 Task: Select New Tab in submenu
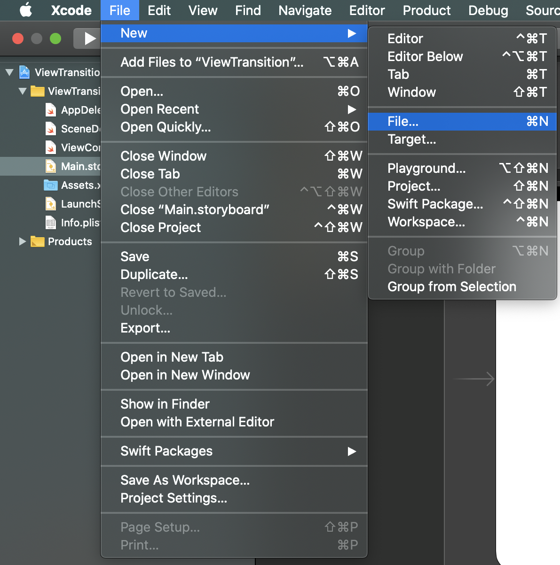462,74
